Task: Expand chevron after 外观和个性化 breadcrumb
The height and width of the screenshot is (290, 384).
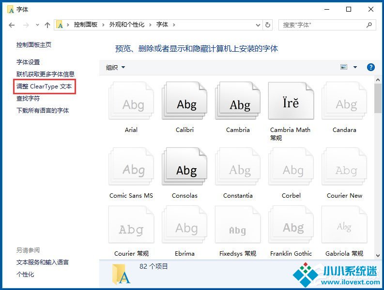Action: 151,25
